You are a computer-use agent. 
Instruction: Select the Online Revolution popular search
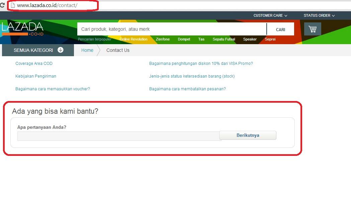(x=134, y=39)
